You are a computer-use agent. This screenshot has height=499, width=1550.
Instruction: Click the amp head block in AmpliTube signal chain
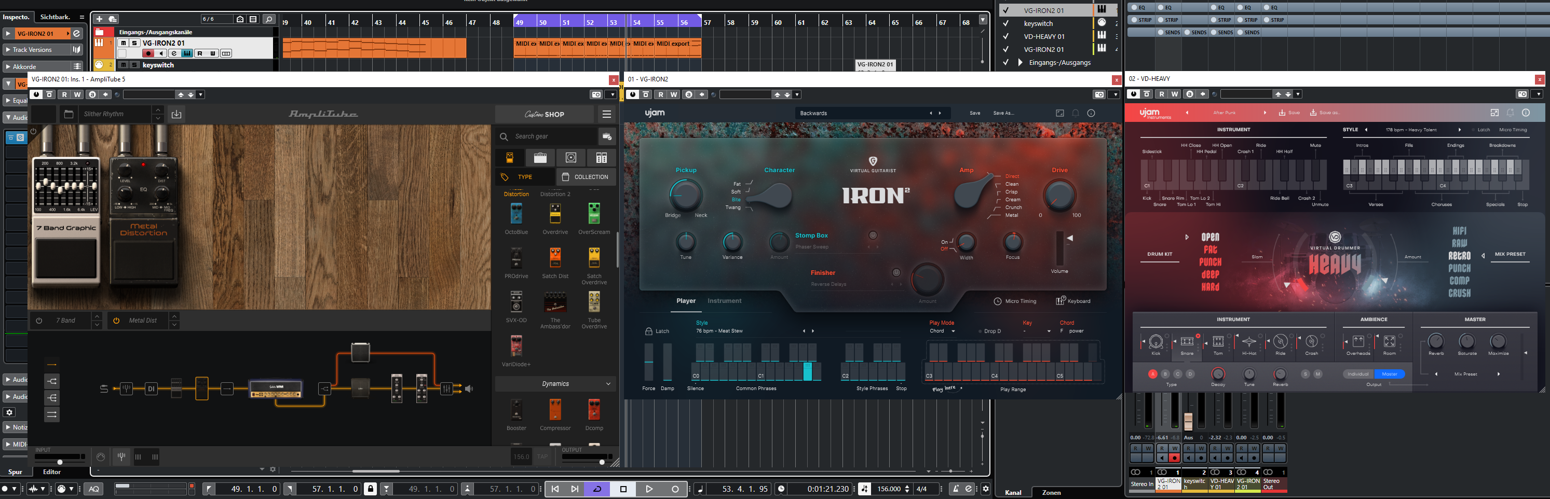coord(276,389)
